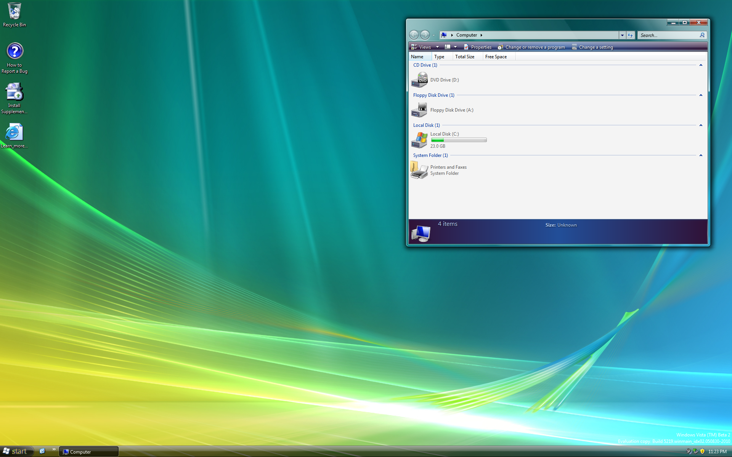Image resolution: width=732 pixels, height=457 pixels.
Task: Click Change or remove a program
Action: 531,47
